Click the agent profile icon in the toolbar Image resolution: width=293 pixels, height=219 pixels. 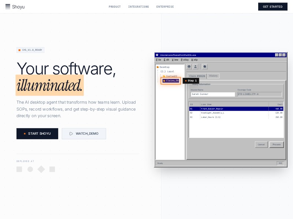[x=196, y=67]
